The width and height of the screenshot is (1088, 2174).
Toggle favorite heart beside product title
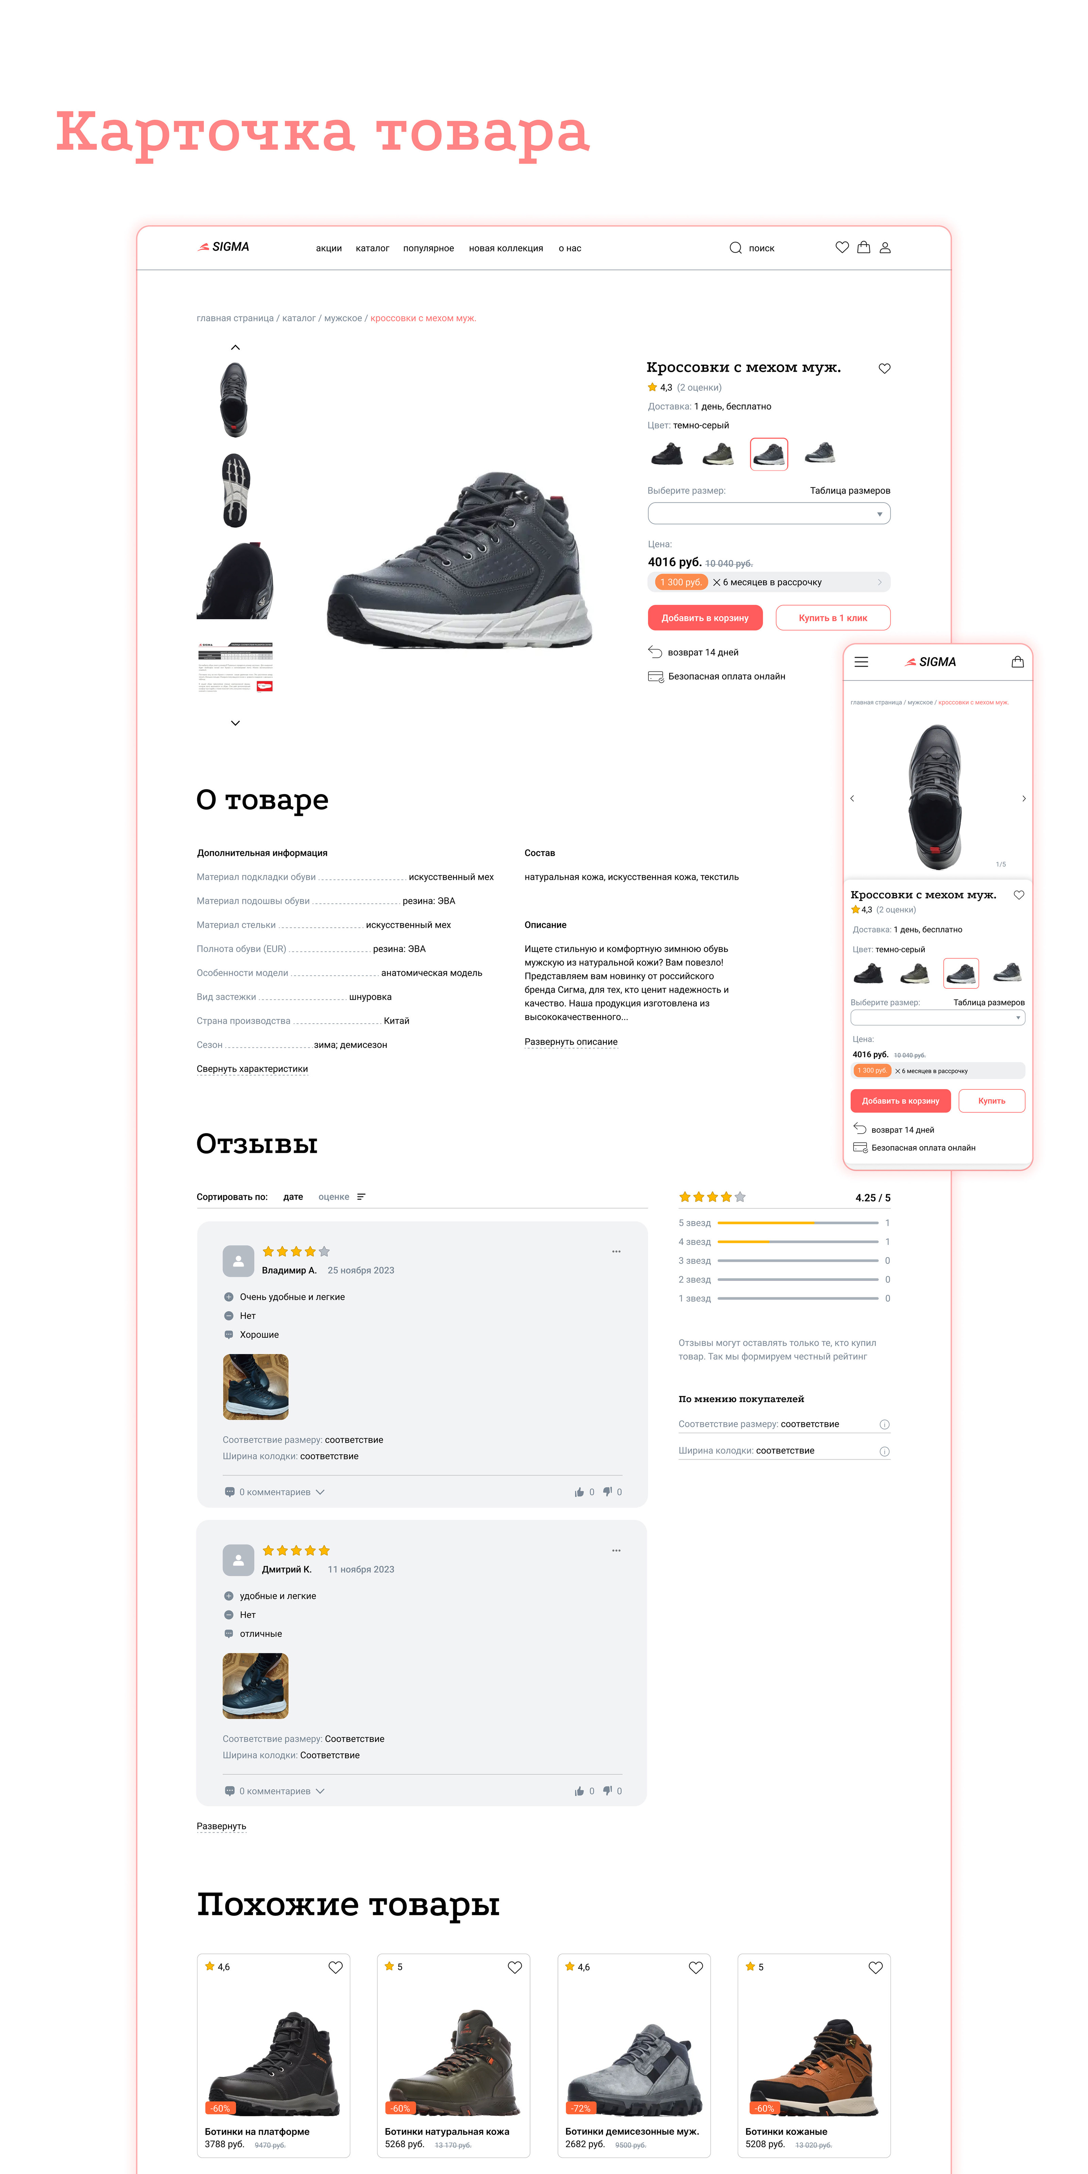(884, 368)
